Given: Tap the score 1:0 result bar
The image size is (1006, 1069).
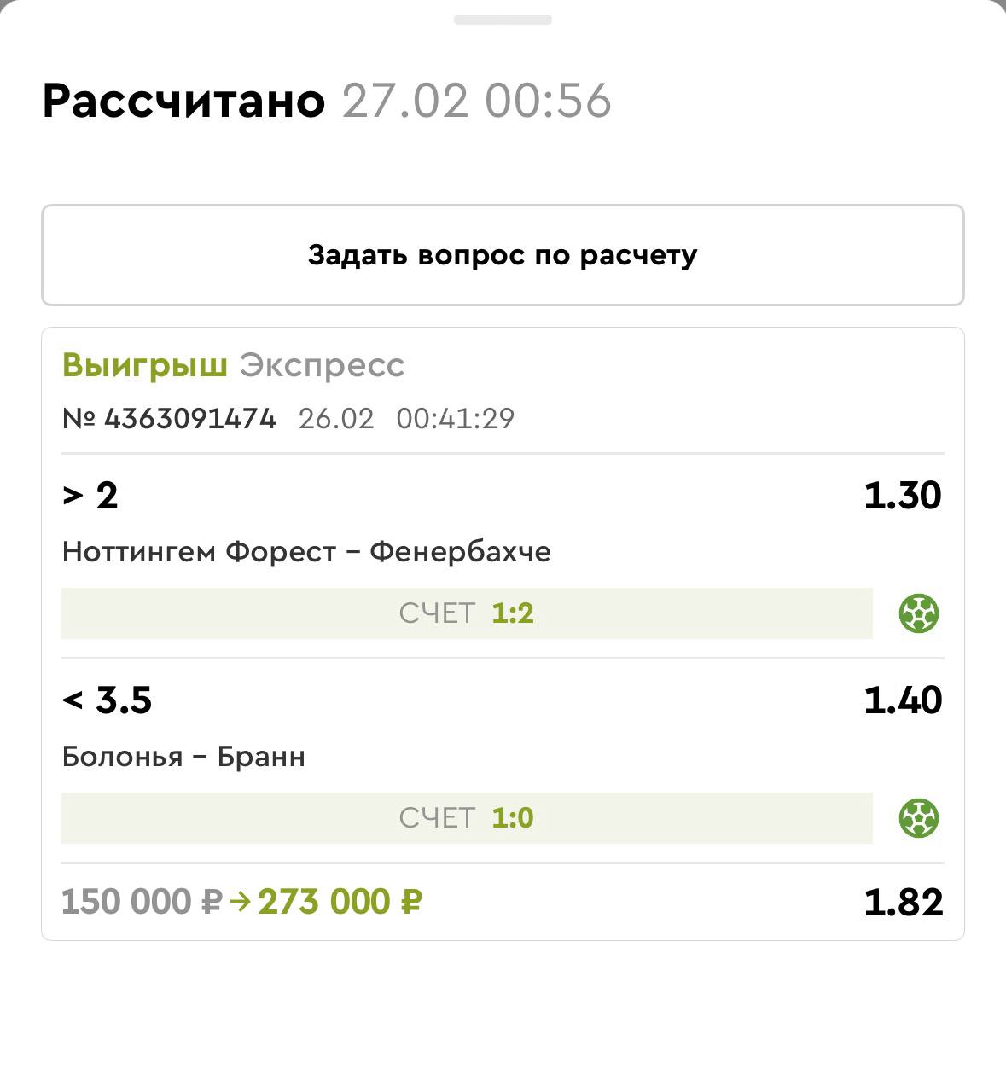Looking at the screenshot, I should pyautogui.click(x=467, y=818).
